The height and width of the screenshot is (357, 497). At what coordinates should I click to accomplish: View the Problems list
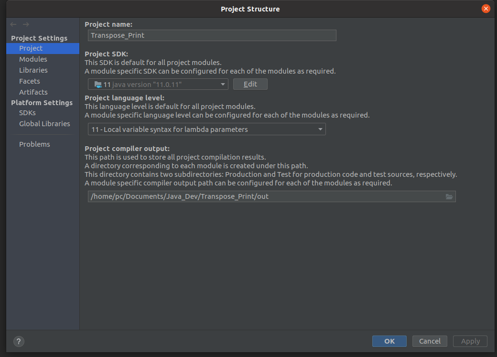pyautogui.click(x=34, y=144)
